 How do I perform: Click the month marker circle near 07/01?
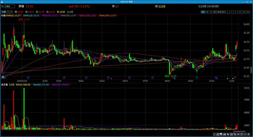coord(152,78)
